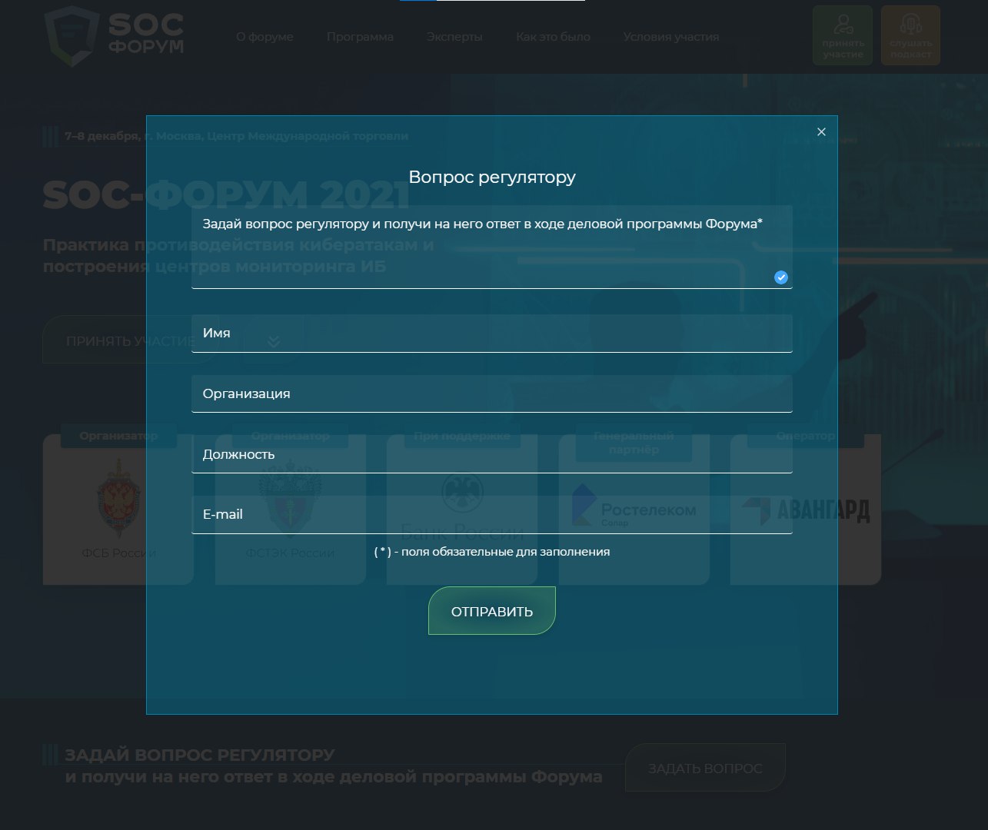Click the ЗАДАЙ ВОПРОС РЕГУЛЯТОРУ heading text
This screenshot has height=830, width=988.
pos(200,755)
